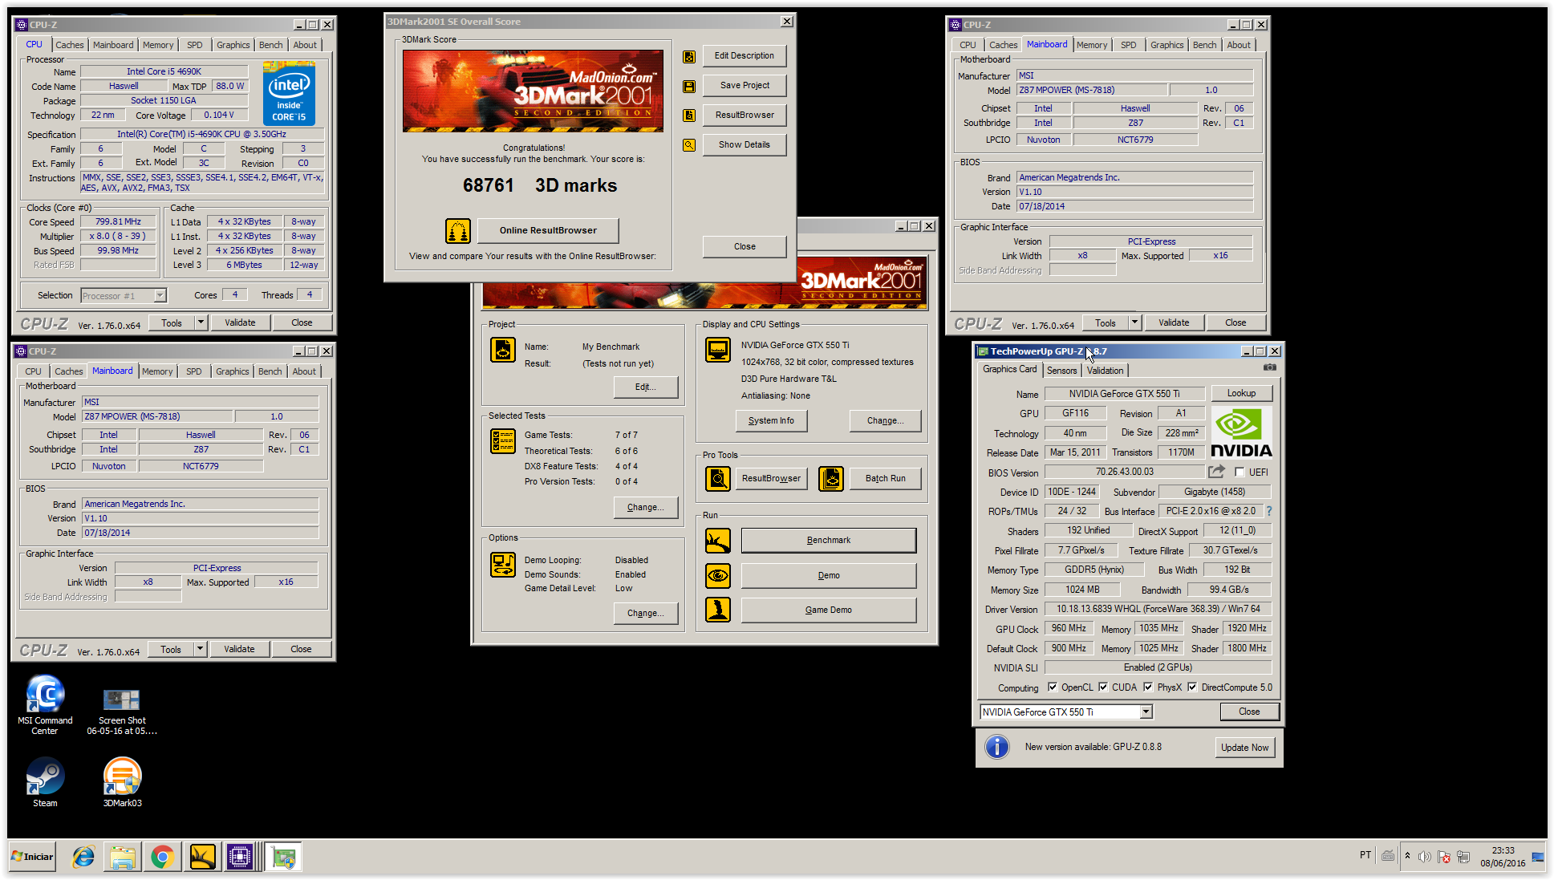
Task: Open Screen Shot file on desktop
Action: (122, 710)
